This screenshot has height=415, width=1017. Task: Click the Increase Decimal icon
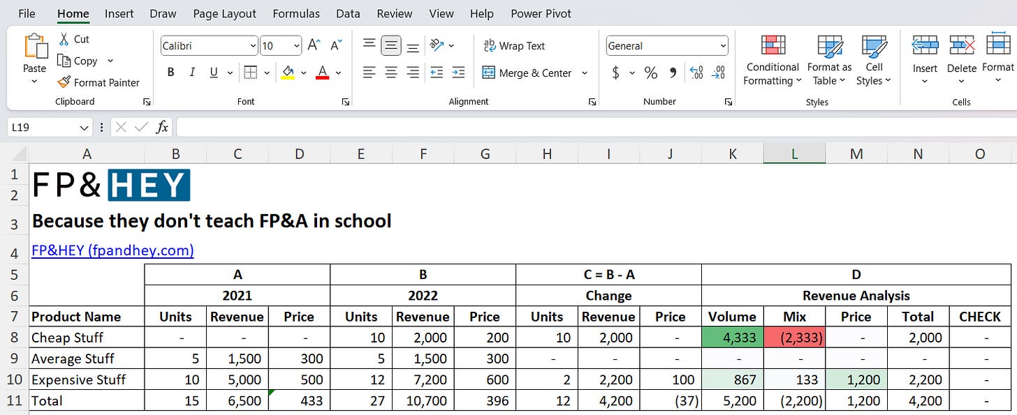coord(696,73)
